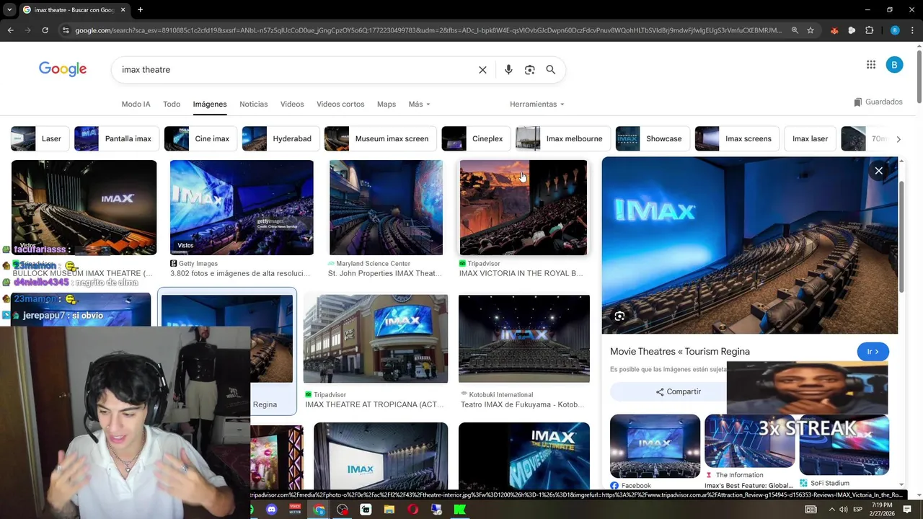Submit search with the magnifying glass icon

551,70
